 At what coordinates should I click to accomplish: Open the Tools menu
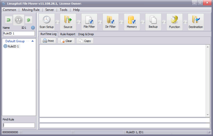[x=63, y=10]
